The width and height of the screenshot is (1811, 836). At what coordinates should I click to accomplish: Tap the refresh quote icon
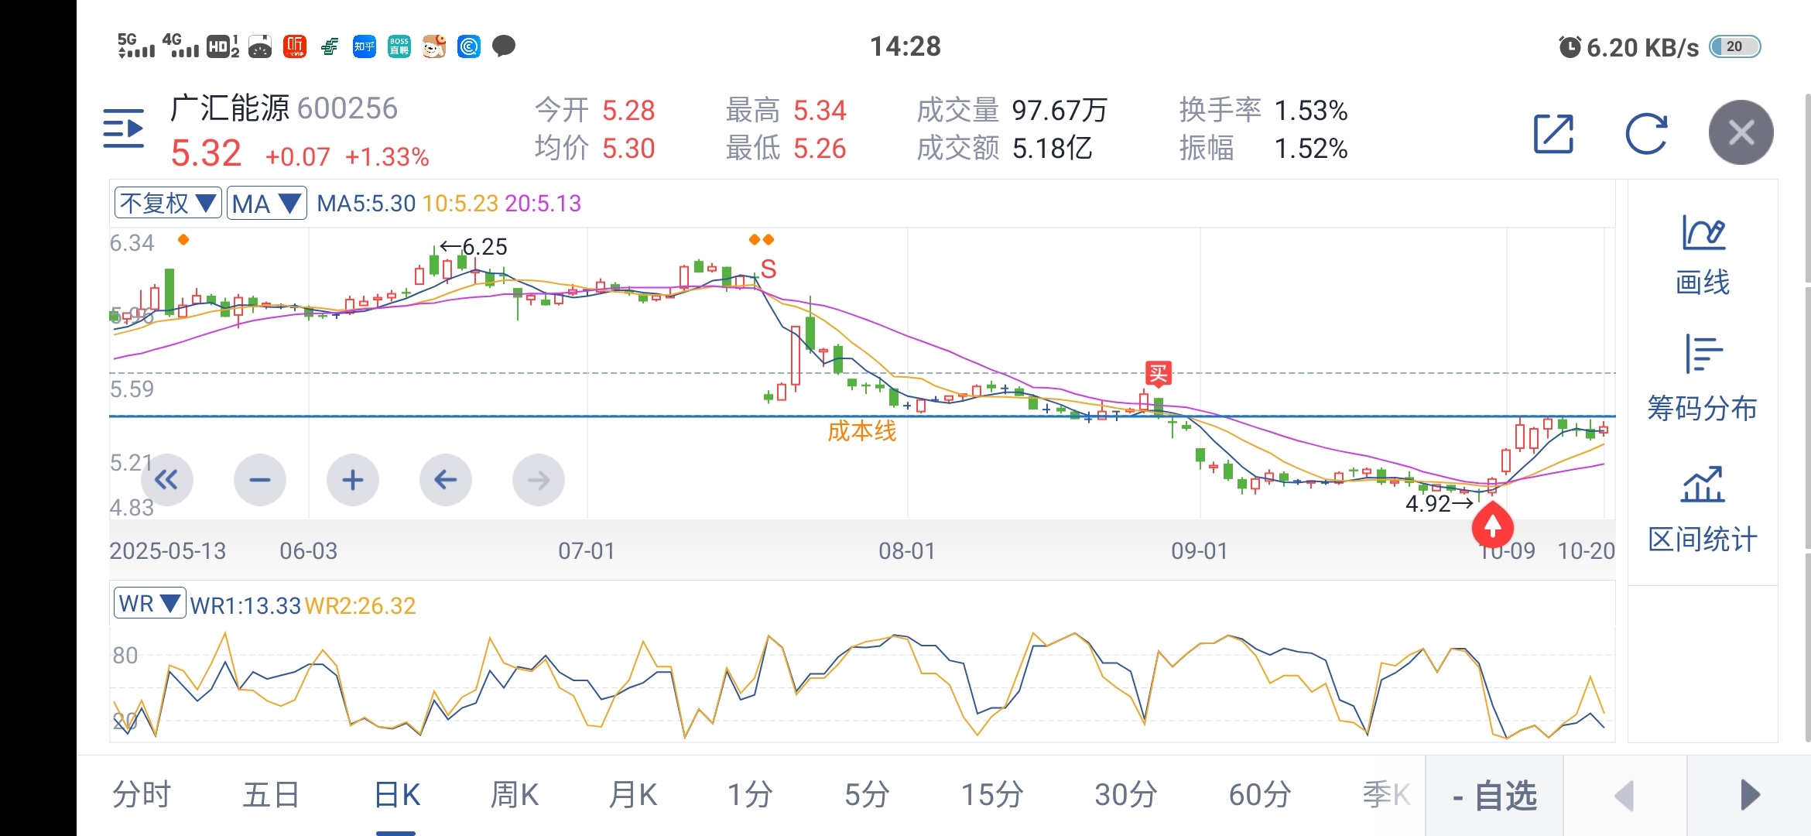[x=1645, y=134]
